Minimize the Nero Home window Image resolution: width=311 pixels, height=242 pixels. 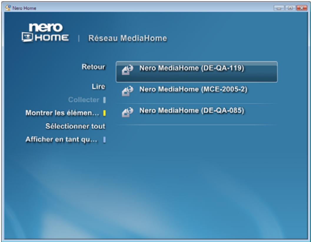click(279, 8)
